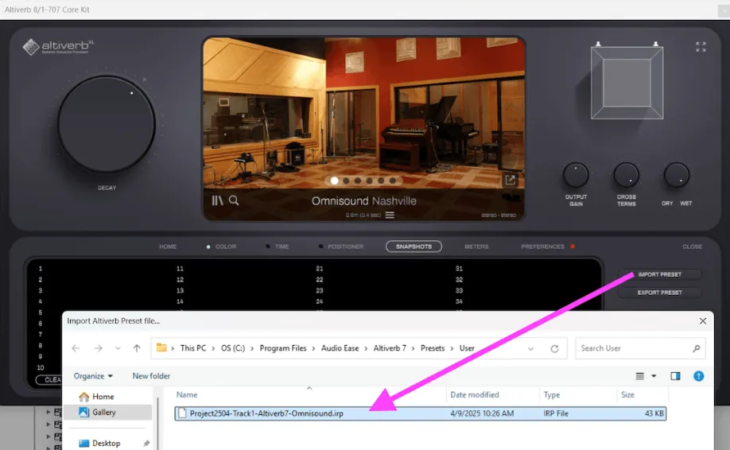
Task: Select the third photo page dot
Action: pos(358,180)
